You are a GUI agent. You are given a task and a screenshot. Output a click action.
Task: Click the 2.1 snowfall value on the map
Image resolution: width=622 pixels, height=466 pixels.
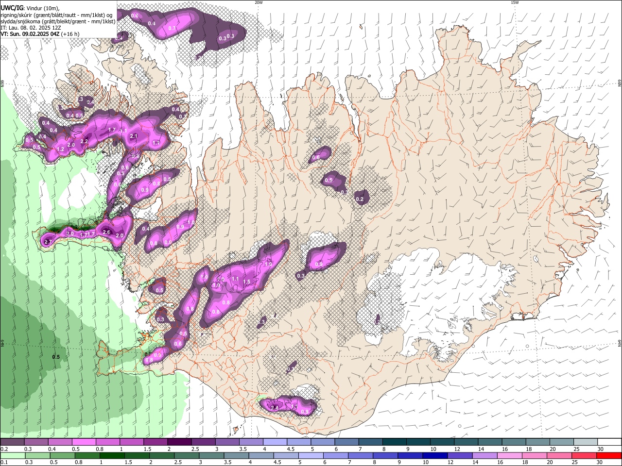pos(134,136)
